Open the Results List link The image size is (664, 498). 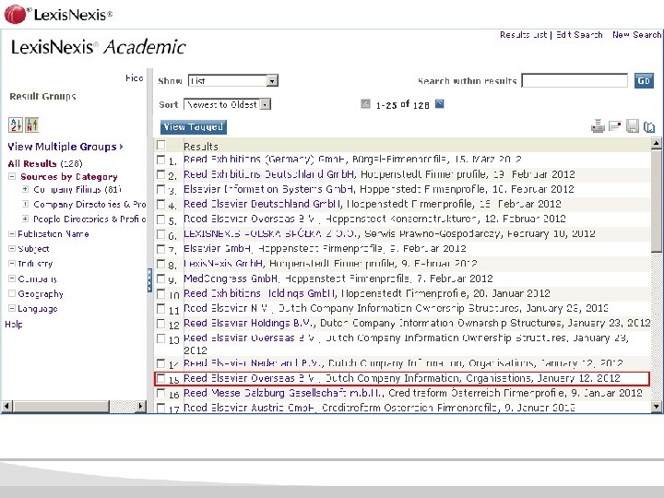coord(524,35)
